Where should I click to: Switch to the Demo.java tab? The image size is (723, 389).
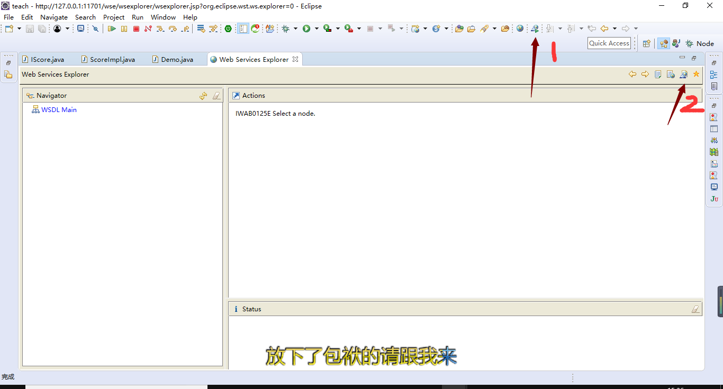pos(177,59)
